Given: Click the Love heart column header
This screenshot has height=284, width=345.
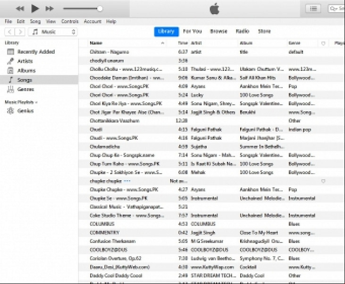Looking at the screenshot, I should pyautogui.click(x=323, y=43).
